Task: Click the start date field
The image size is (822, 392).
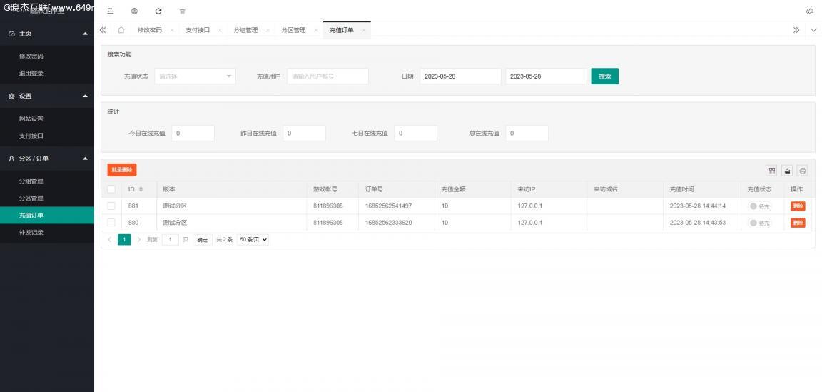Action: [x=460, y=76]
